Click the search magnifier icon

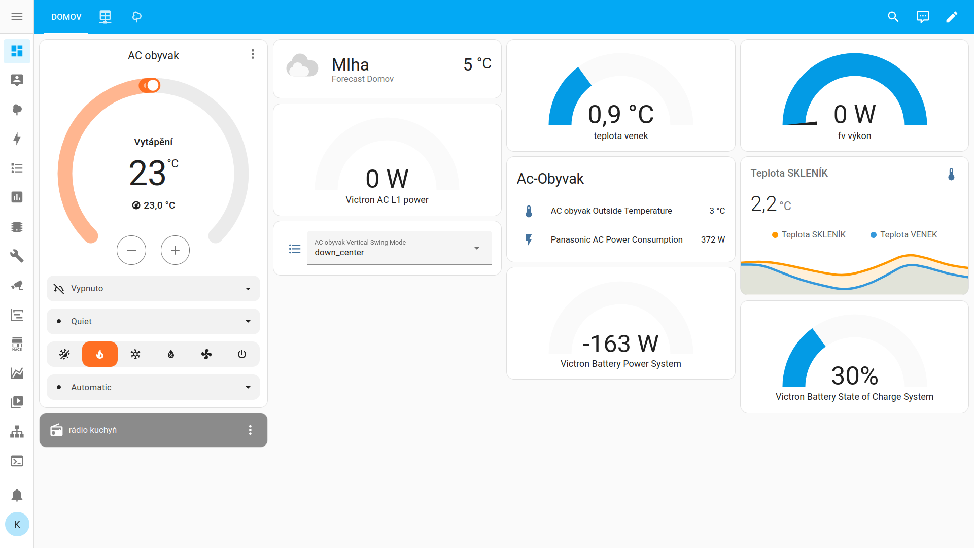tap(893, 17)
